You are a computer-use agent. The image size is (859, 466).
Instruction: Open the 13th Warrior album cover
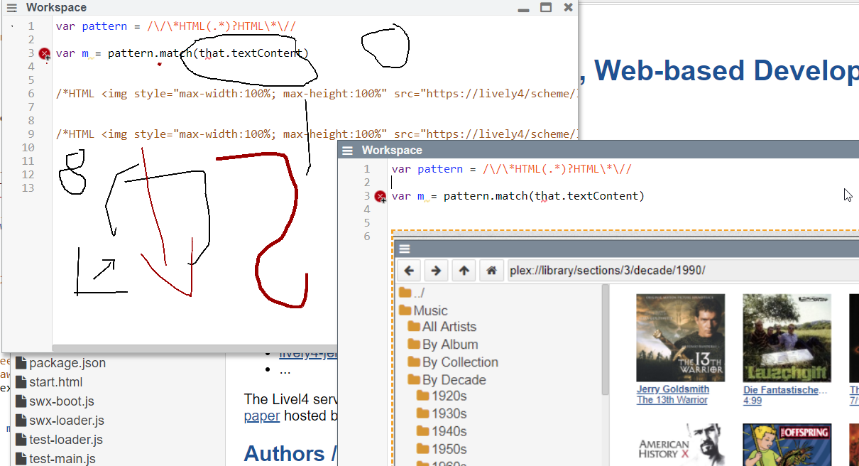[680, 337]
